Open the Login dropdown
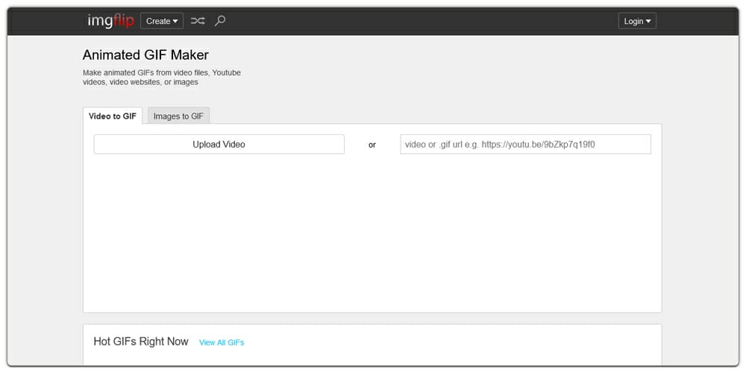Image resolution: width=746 pixels, height=373 pixels. [637, 21]
